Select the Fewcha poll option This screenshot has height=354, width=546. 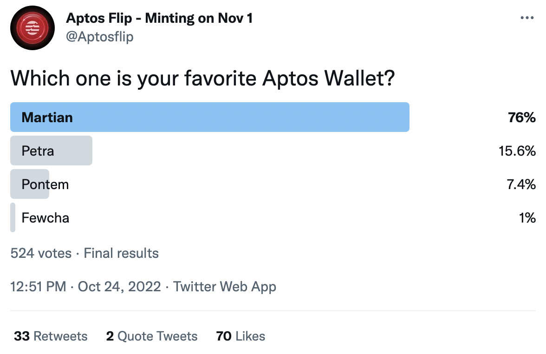45,218
